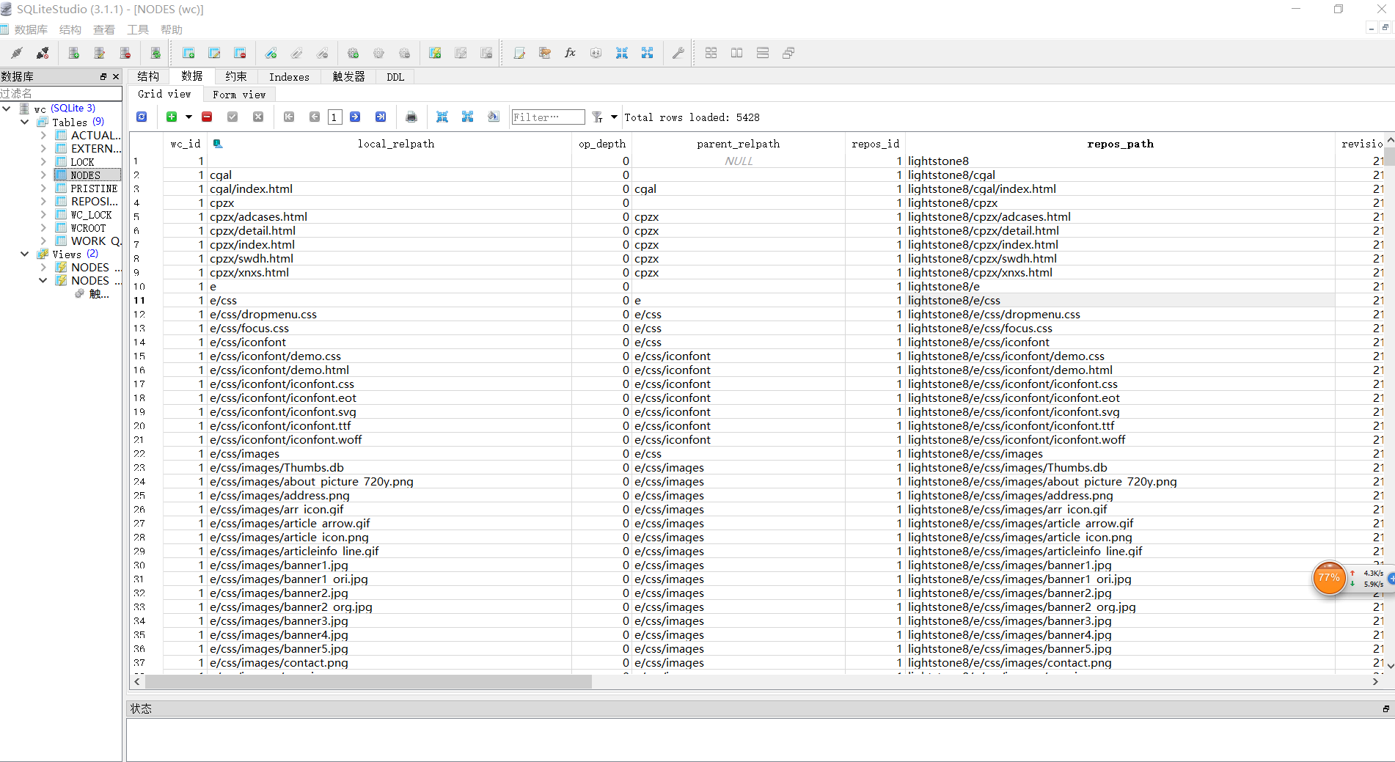Screen dimensions: 1395x762
Task: Open the filter mode dropdown arrow
Action: (x=614, y=117)
